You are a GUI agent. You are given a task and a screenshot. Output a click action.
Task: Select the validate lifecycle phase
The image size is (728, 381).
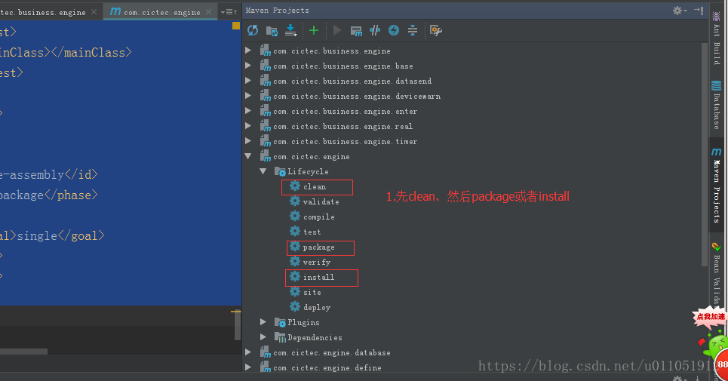(x=321, y=202)
